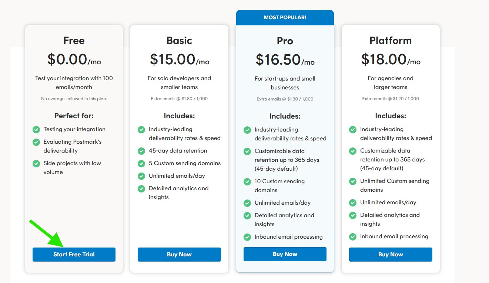Image resolution: width=489 pixels, height=283 pixels.
Task: Click the Most Popular banner above Pro
Action: [x=285, y=17]
